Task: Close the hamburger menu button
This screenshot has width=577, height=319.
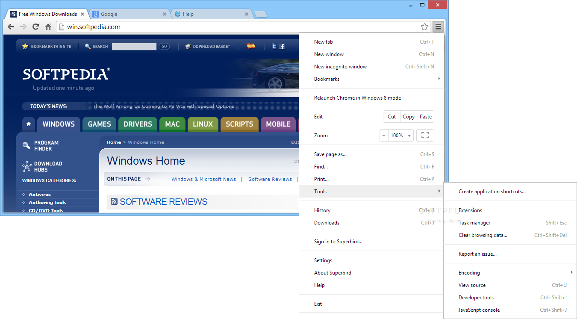Action: [x=438, y=27]
